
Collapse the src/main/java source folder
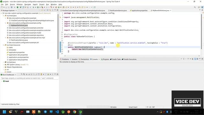click(4, 16)
